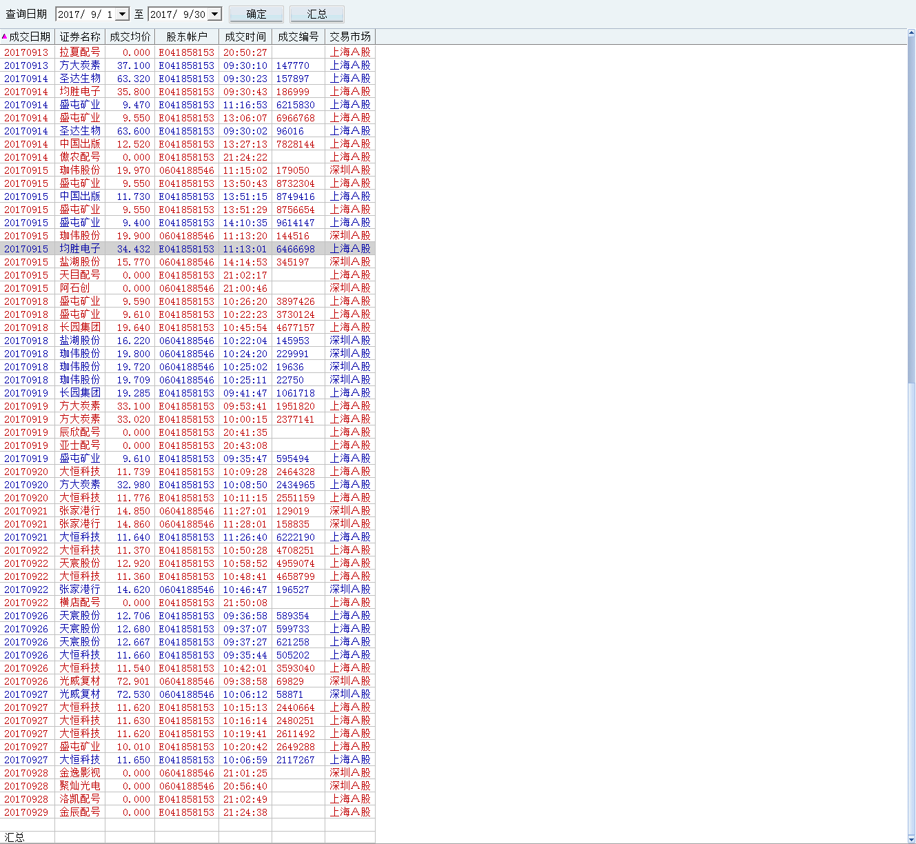Sort by 成交时间 column header
This screenshot has width=916, height=844.
click(245, 37)
